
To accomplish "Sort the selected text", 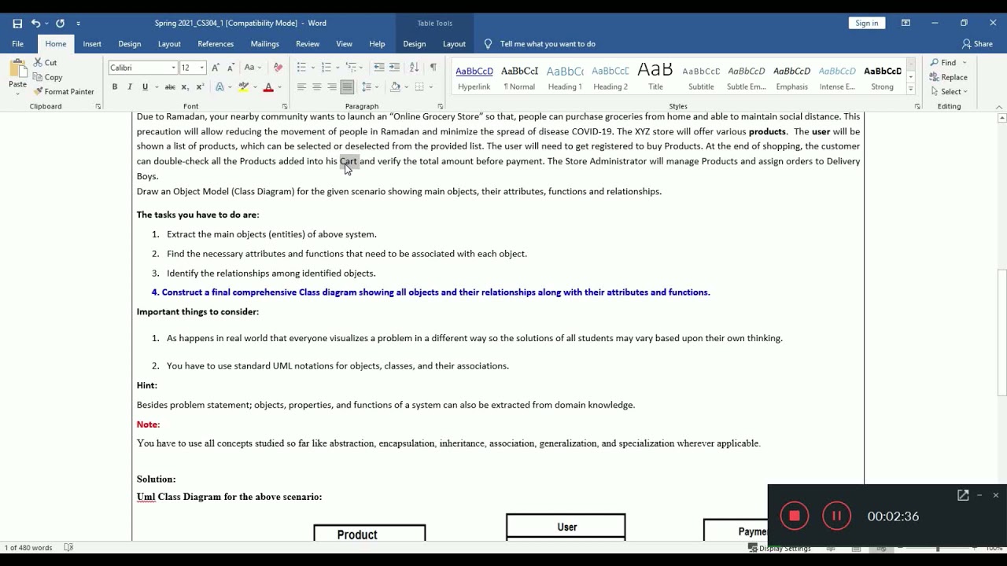I will [x=415, y=68].
